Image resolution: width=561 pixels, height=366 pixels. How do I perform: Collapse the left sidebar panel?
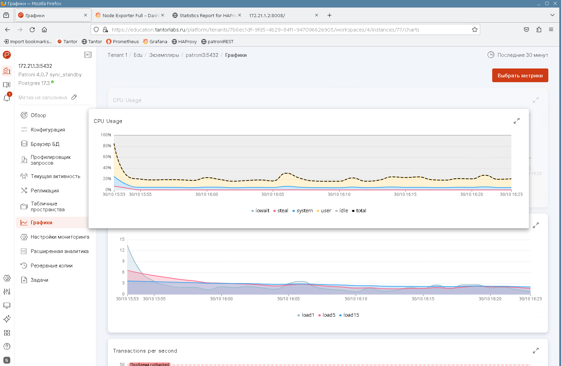click(88, 55)
